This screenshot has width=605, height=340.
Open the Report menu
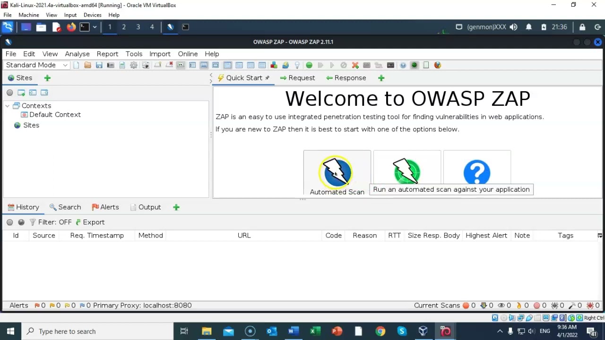[x=107, y=54]
